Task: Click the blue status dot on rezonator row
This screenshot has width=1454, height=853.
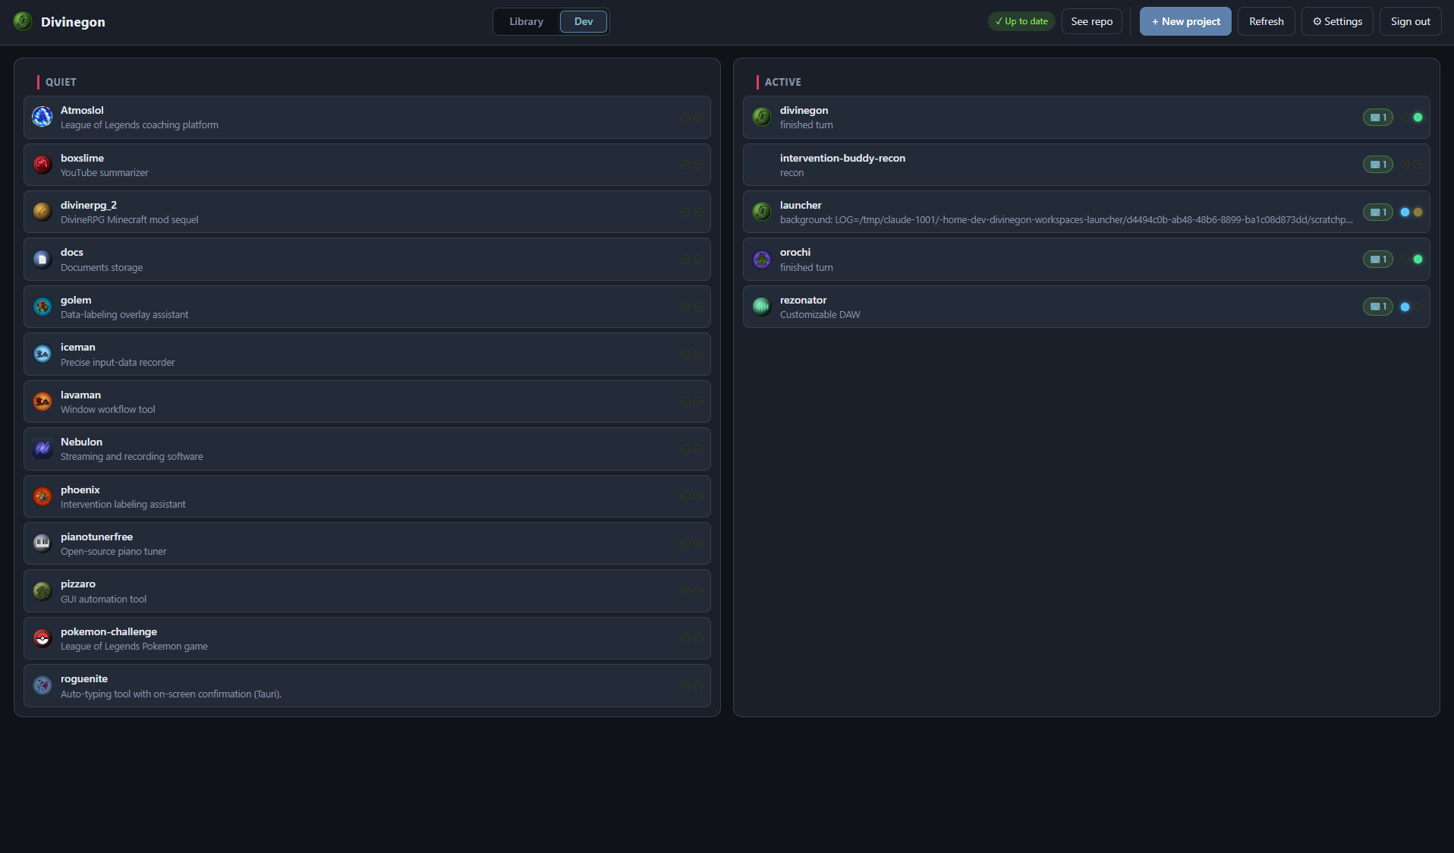Action: click(1405, 307)
